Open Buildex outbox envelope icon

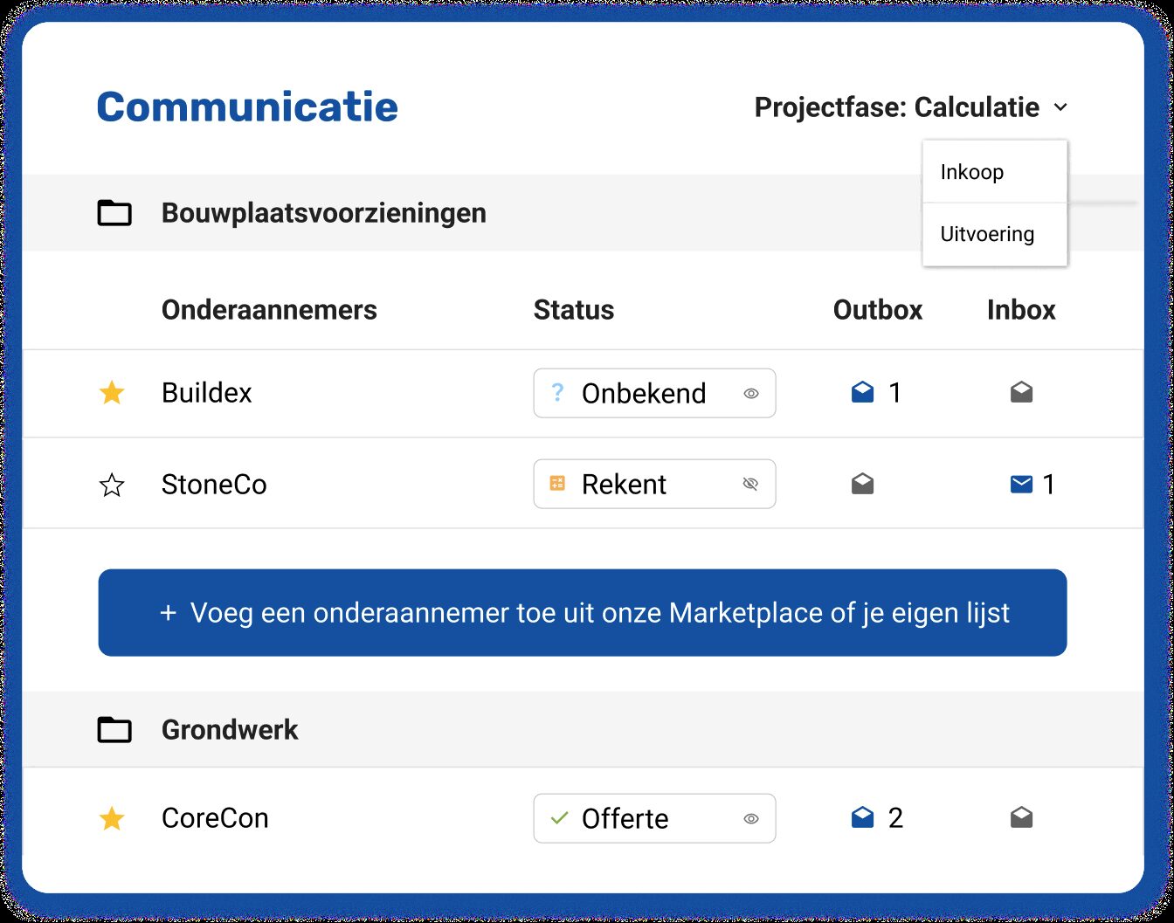coord(862,393)
